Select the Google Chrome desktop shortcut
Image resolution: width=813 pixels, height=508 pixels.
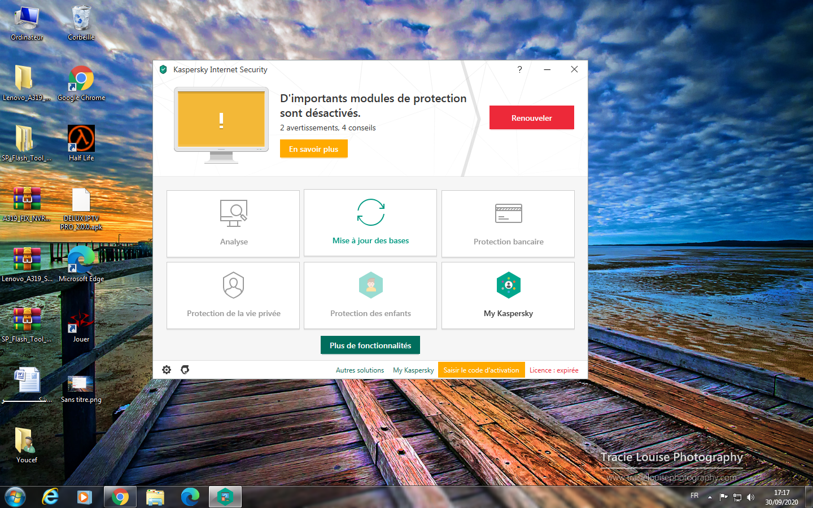click(81, 84)
